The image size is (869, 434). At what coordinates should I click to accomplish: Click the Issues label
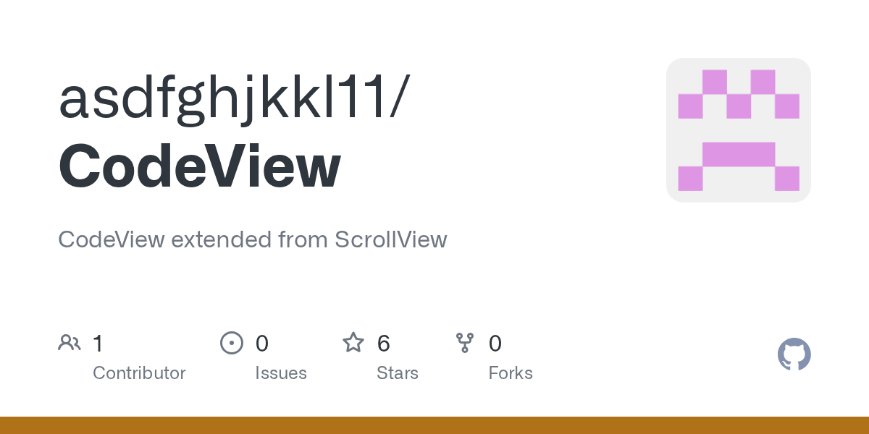click(281, 373)
